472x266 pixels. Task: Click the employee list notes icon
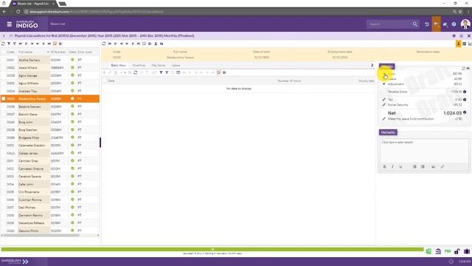[55, 44]
